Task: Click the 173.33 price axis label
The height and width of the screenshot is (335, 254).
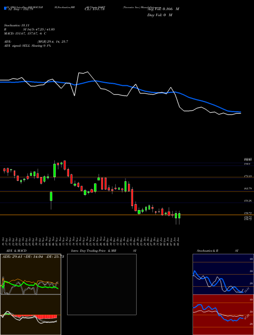Action: click(x=248, y=176)
